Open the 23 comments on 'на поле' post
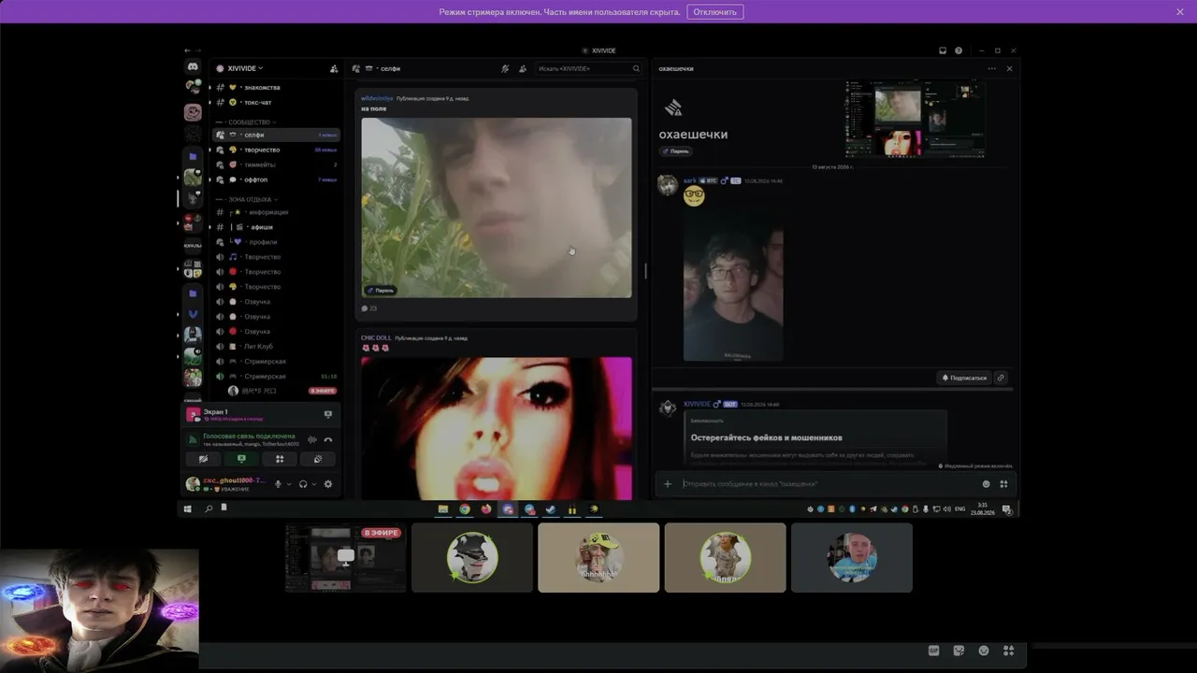 coord(369,308)
